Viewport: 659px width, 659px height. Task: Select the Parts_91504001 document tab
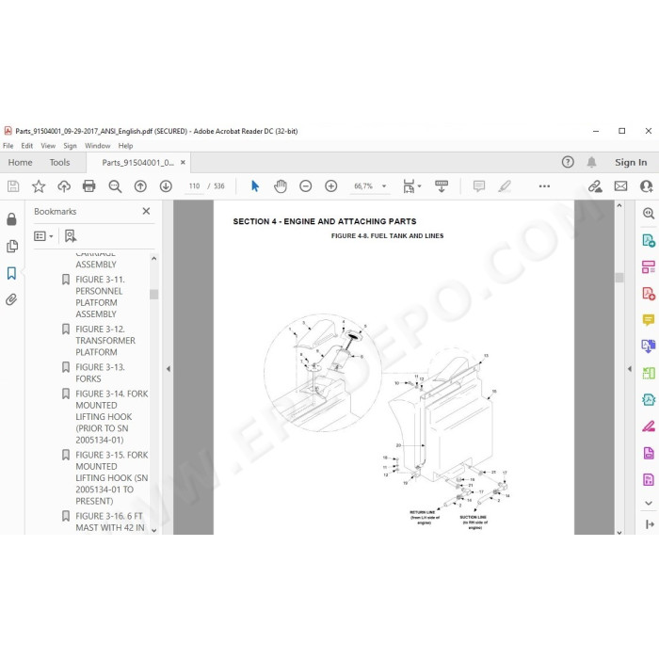(137, 163)
